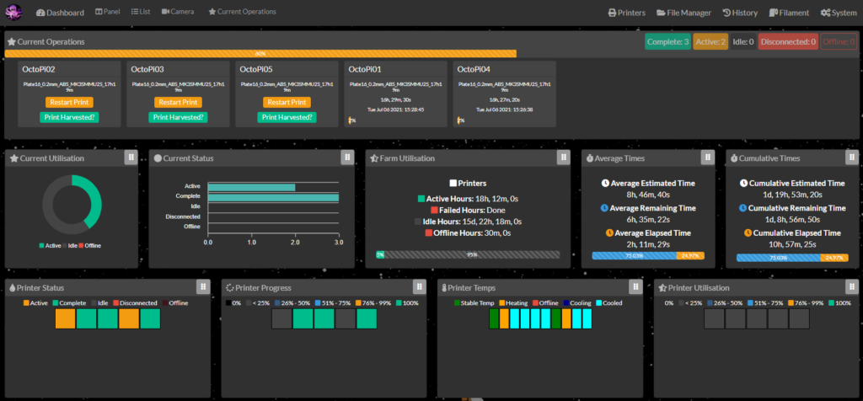This screenshot has width=863, height=401.
Task: Go to Current Operations page
Action: [x=242, y=12]
